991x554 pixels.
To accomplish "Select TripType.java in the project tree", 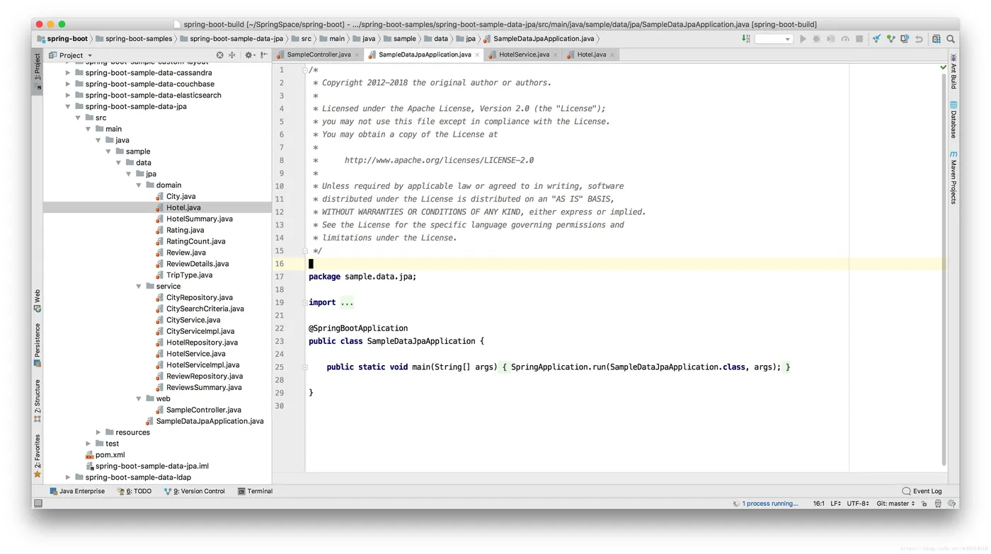I will pyautogui.click(x=189, y=275).
